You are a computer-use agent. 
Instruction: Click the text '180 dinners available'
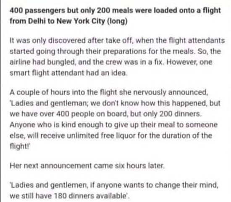pos(90,196)
